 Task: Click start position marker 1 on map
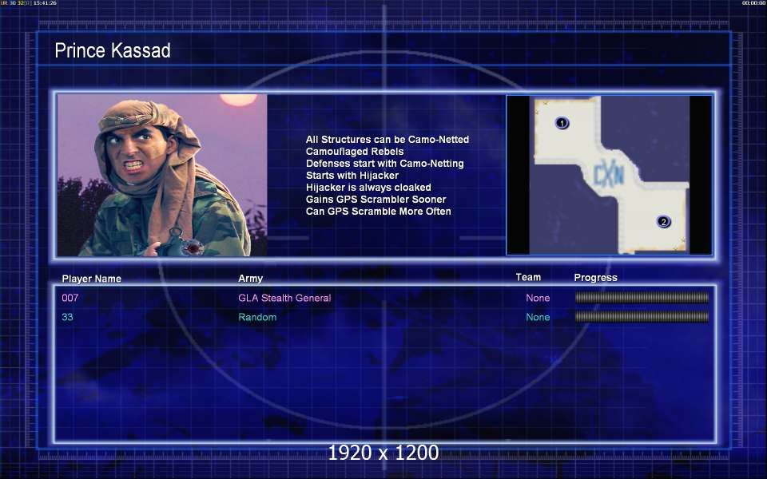click(x=562, y=123)
